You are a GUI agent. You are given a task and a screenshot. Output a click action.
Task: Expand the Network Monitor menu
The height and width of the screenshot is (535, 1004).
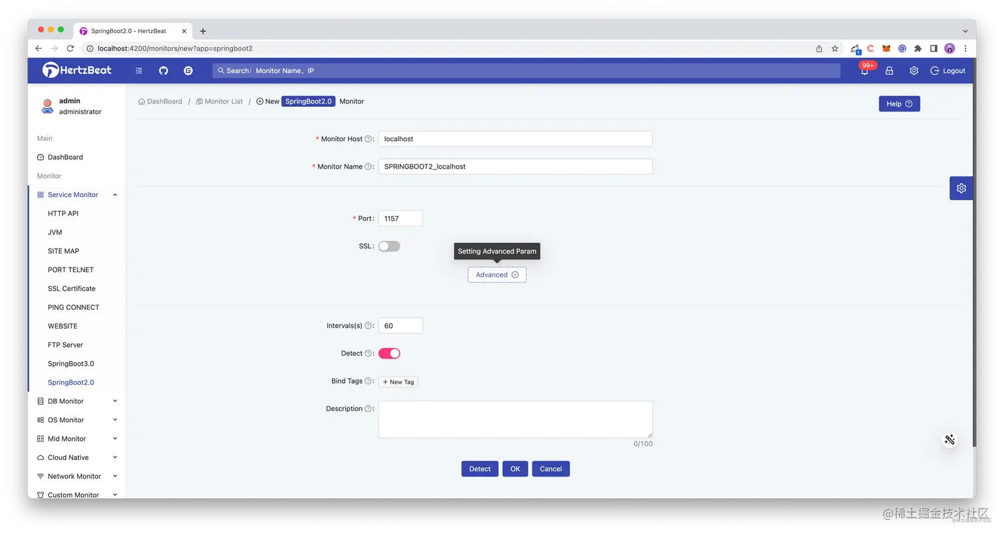[76, 476]
